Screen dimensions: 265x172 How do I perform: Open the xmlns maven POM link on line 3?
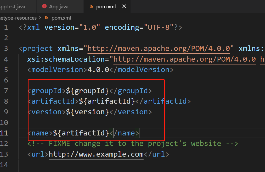tap(160, 49)
